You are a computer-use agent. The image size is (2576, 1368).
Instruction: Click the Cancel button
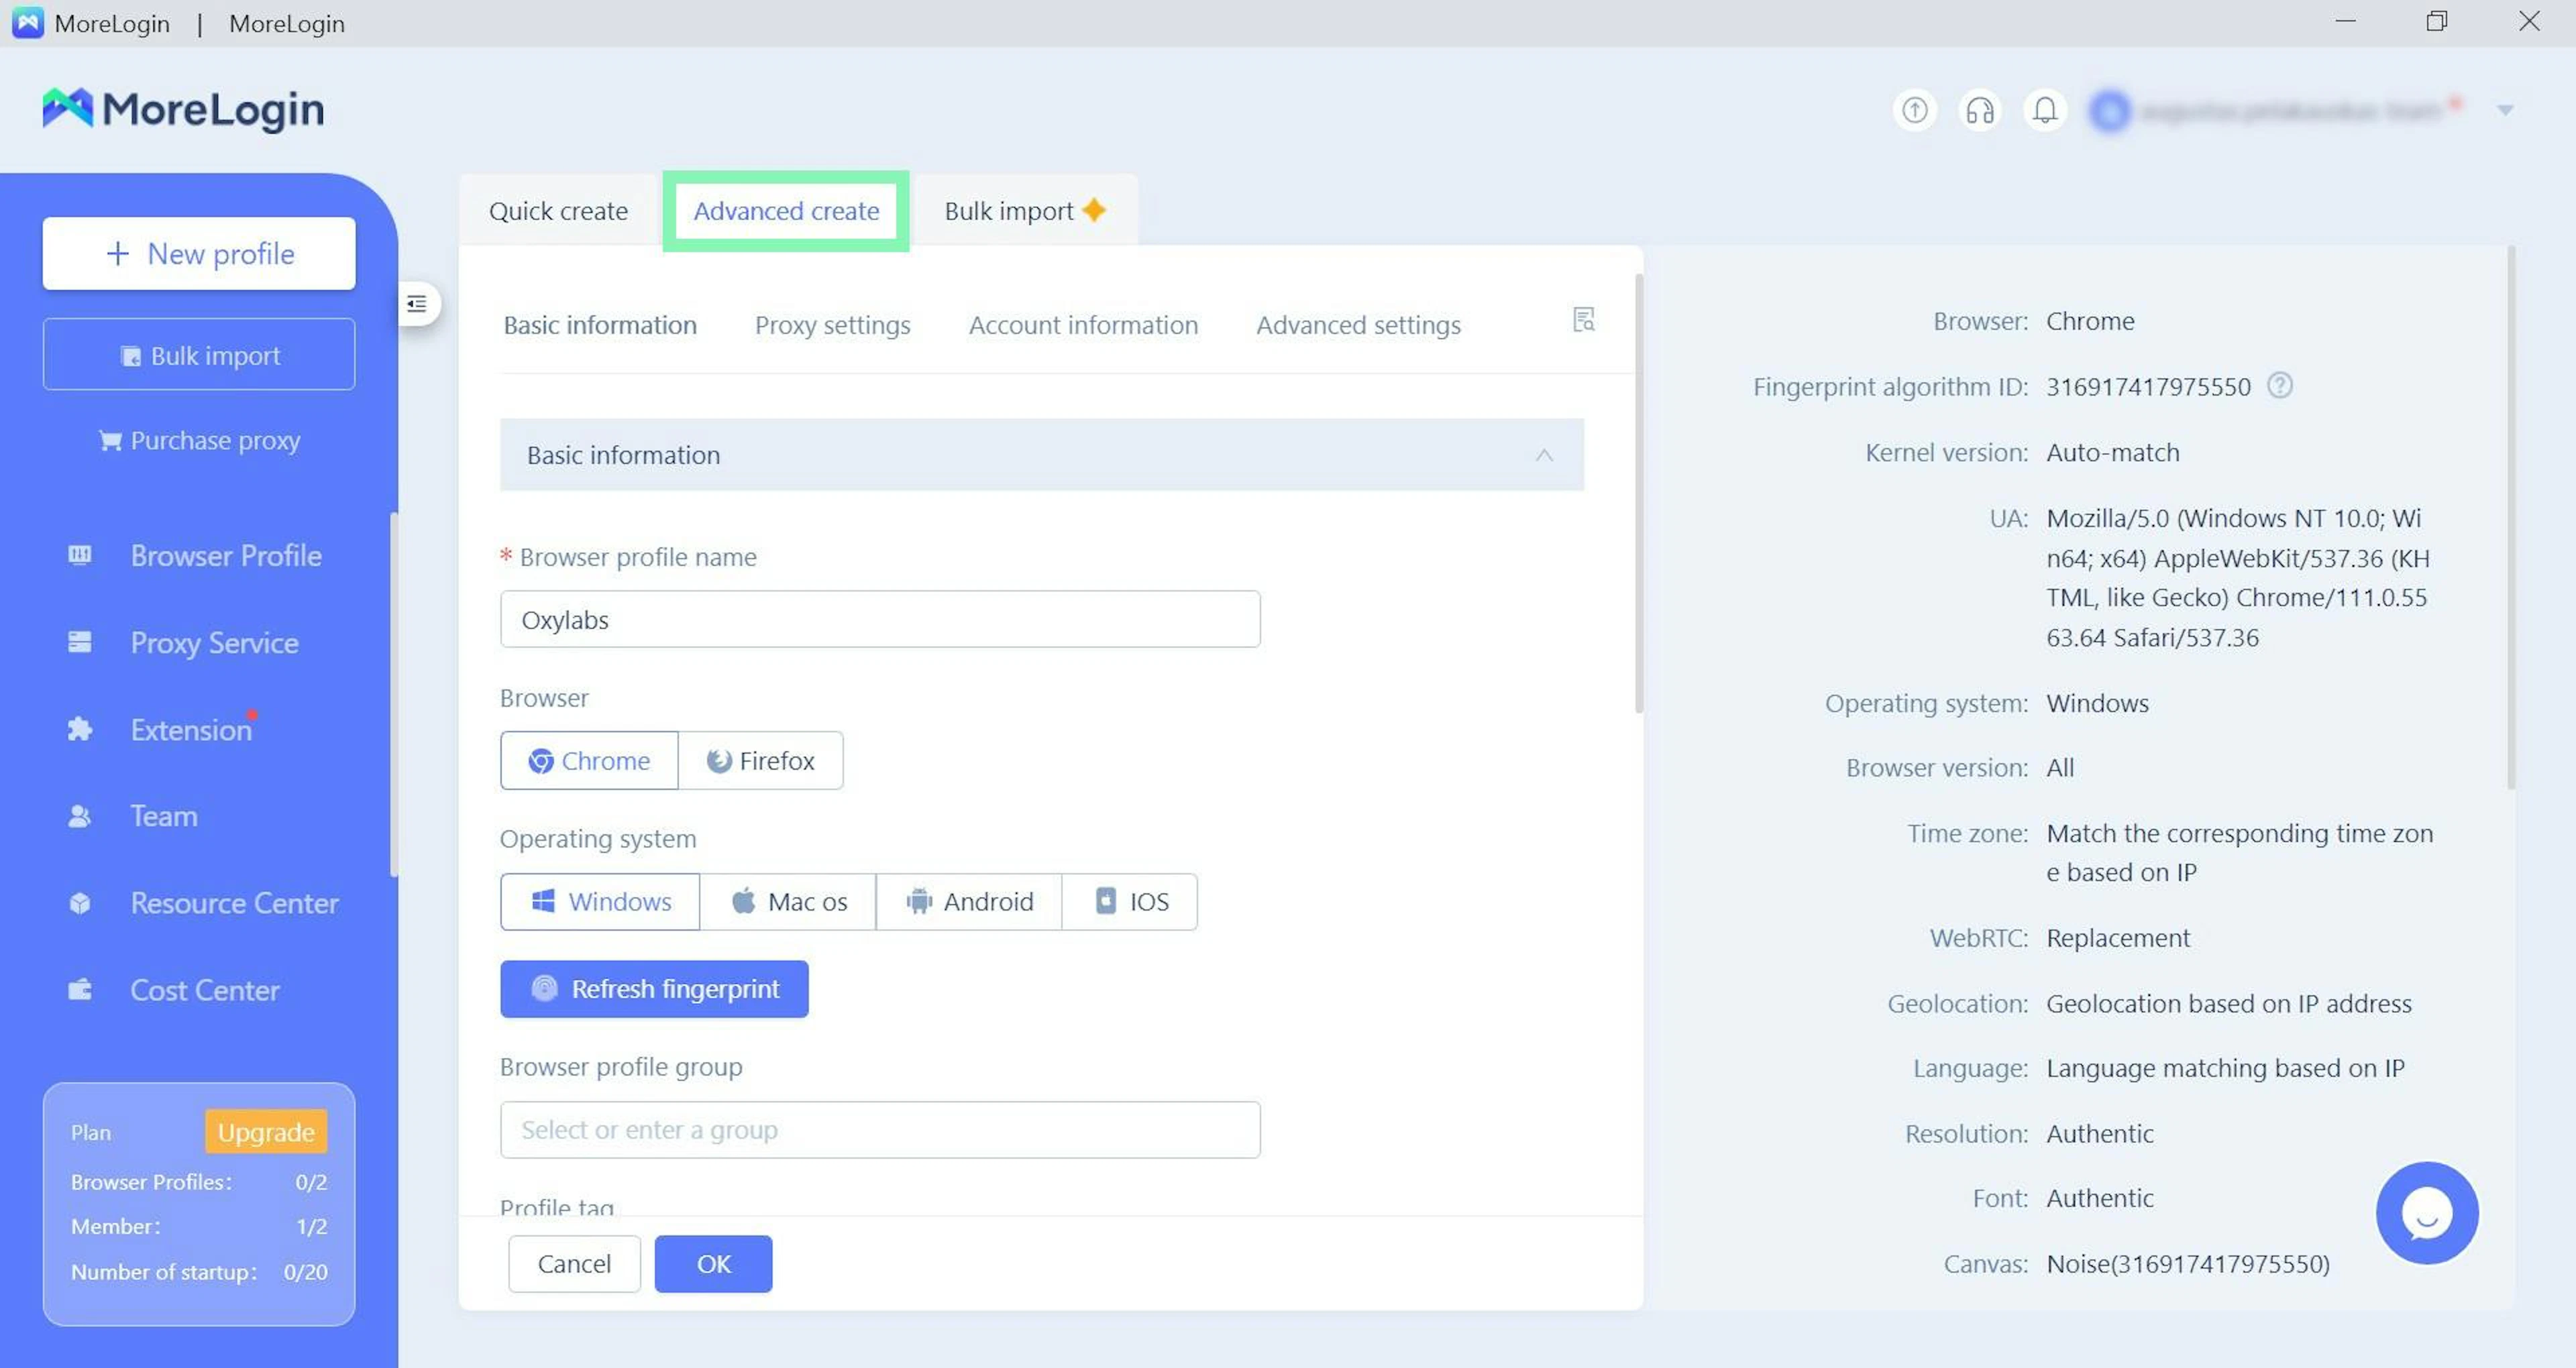574,1264
